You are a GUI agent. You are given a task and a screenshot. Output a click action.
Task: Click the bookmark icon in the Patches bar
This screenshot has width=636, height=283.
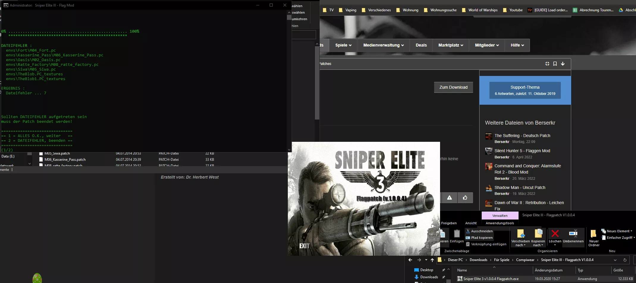pos(555,64)
